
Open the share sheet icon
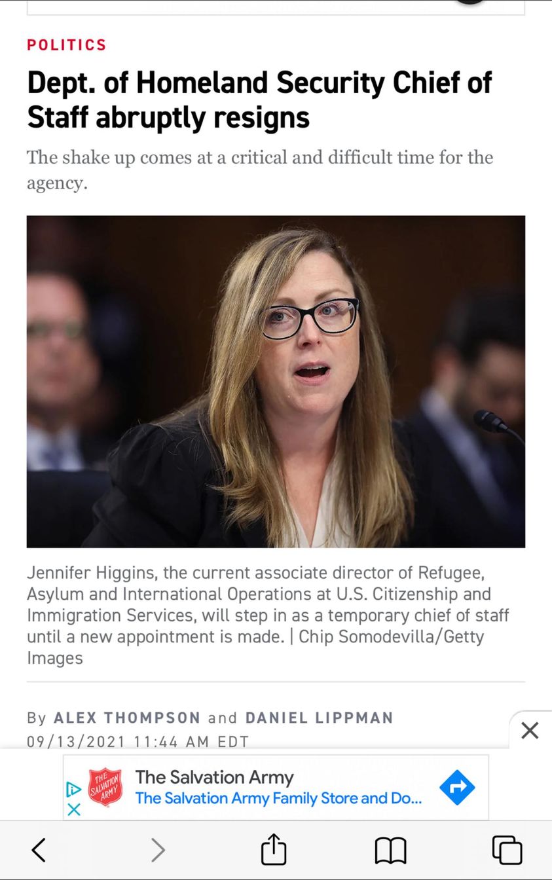(274, 849)
